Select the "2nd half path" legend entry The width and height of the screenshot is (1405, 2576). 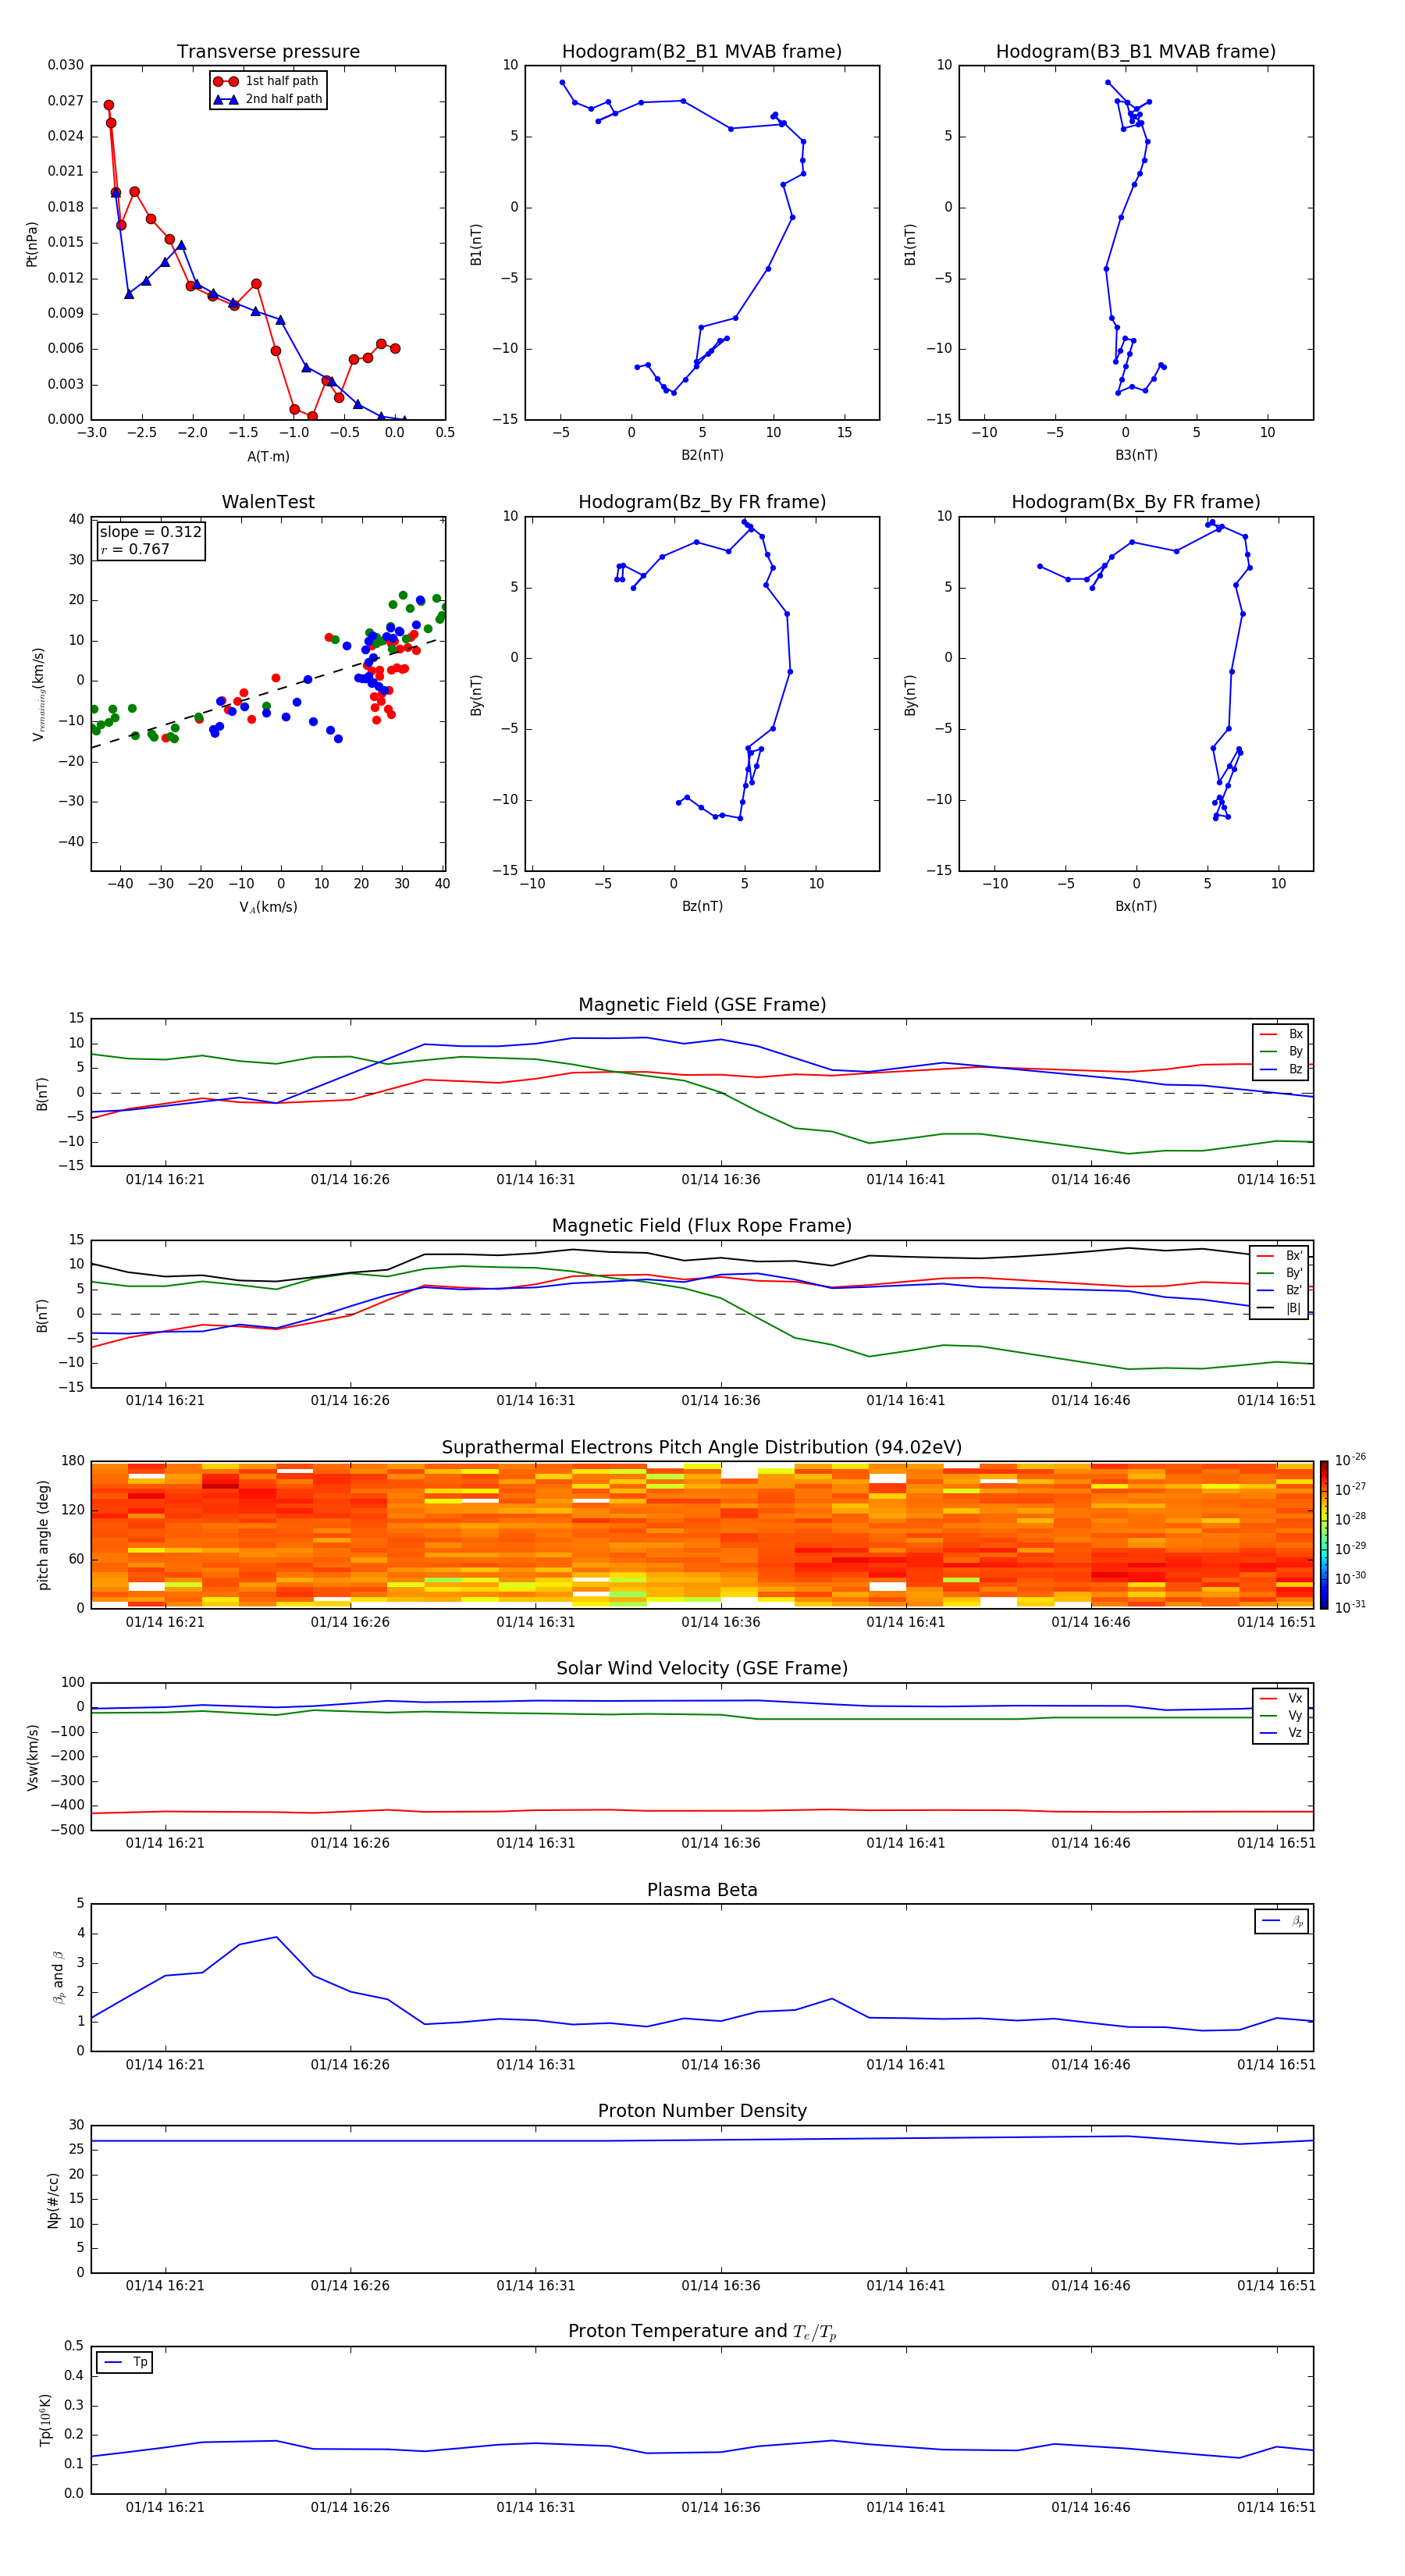(267, 99)
